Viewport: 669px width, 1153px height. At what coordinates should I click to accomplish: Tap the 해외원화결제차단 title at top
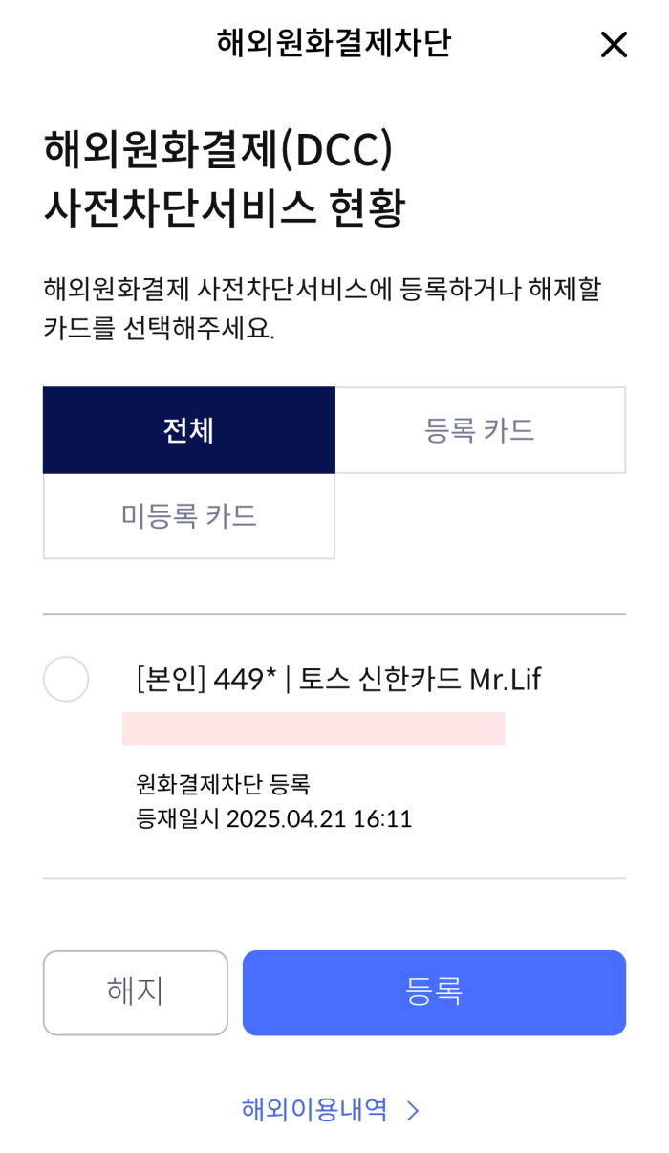click(334, 41)
